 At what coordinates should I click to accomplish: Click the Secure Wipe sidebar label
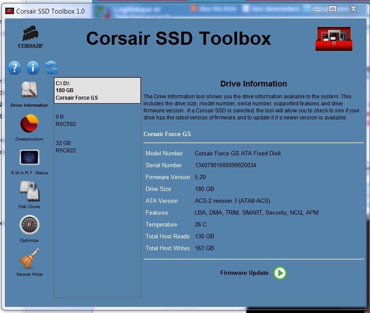click(29, 274)
